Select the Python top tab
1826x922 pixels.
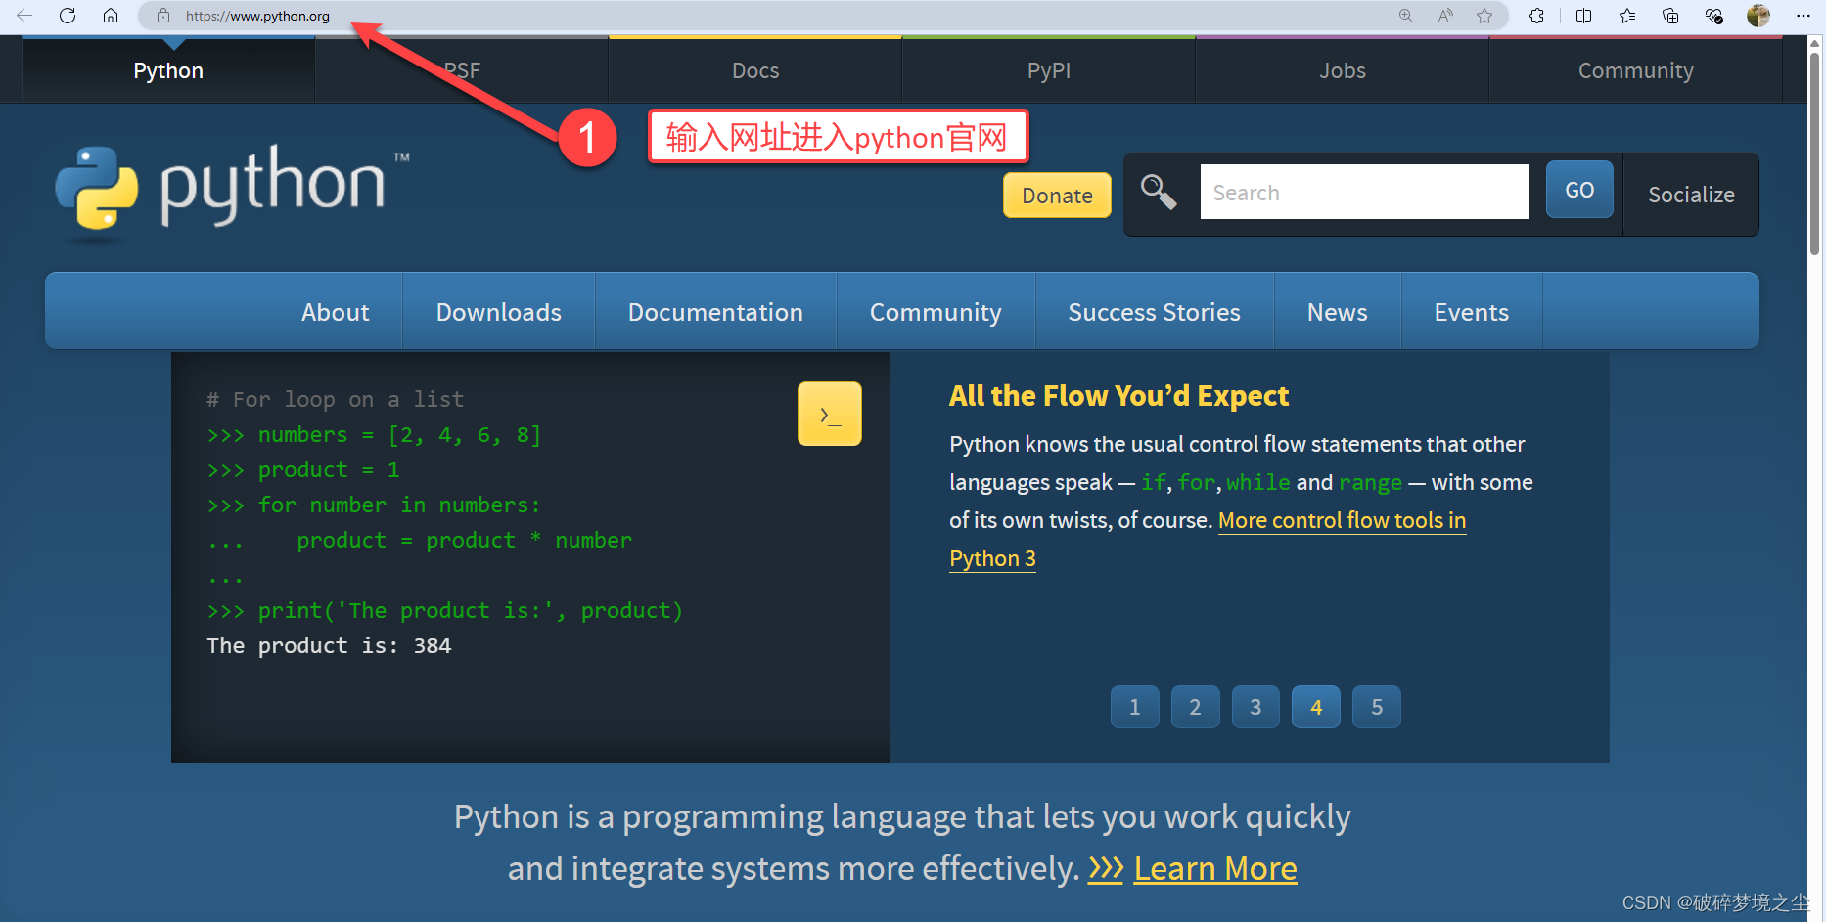[x=168, y=70]
